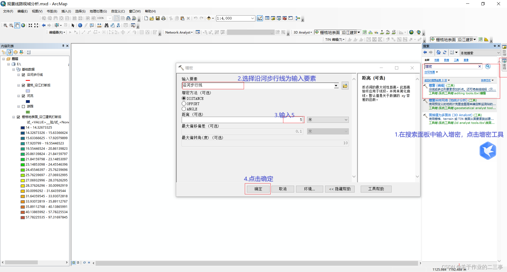This screenshot has width=507, height=272.
Task: Open the HTML Popup tool
Action: 92,25
